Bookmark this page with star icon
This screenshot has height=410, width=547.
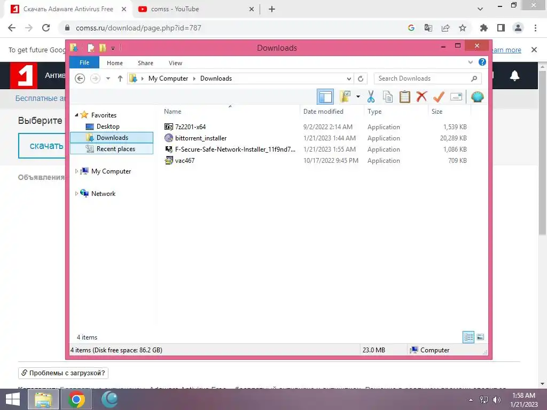click(x=462, y=28)
